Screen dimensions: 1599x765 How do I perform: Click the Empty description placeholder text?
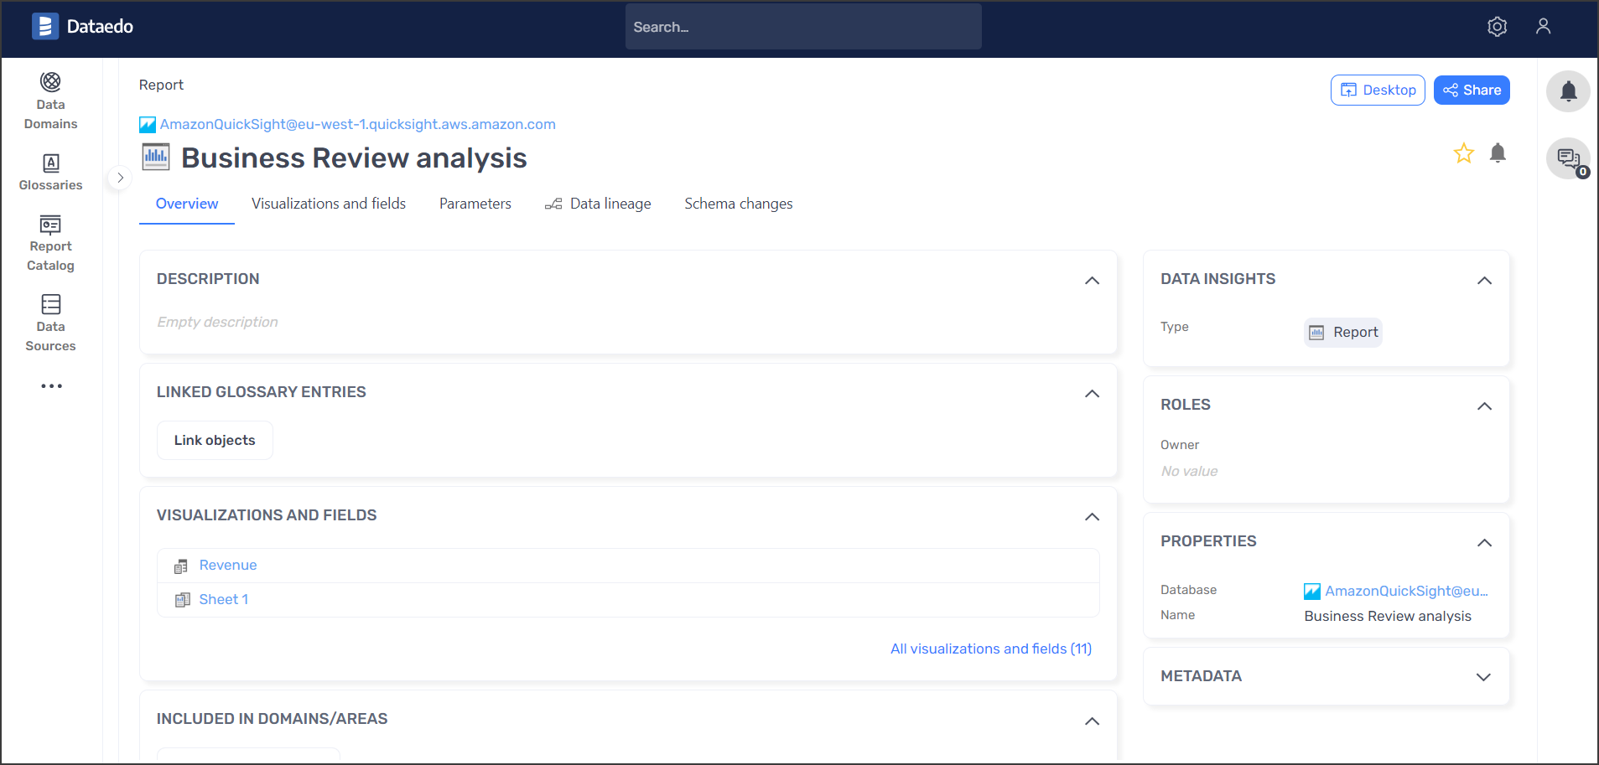click(217, 323)
